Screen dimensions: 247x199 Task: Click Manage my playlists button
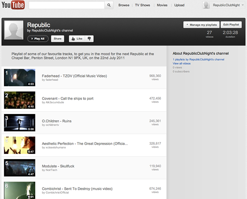coord(201,25)
